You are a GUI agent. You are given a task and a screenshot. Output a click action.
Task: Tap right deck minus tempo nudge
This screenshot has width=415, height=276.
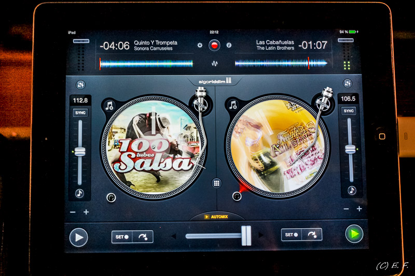pos(344,209)
